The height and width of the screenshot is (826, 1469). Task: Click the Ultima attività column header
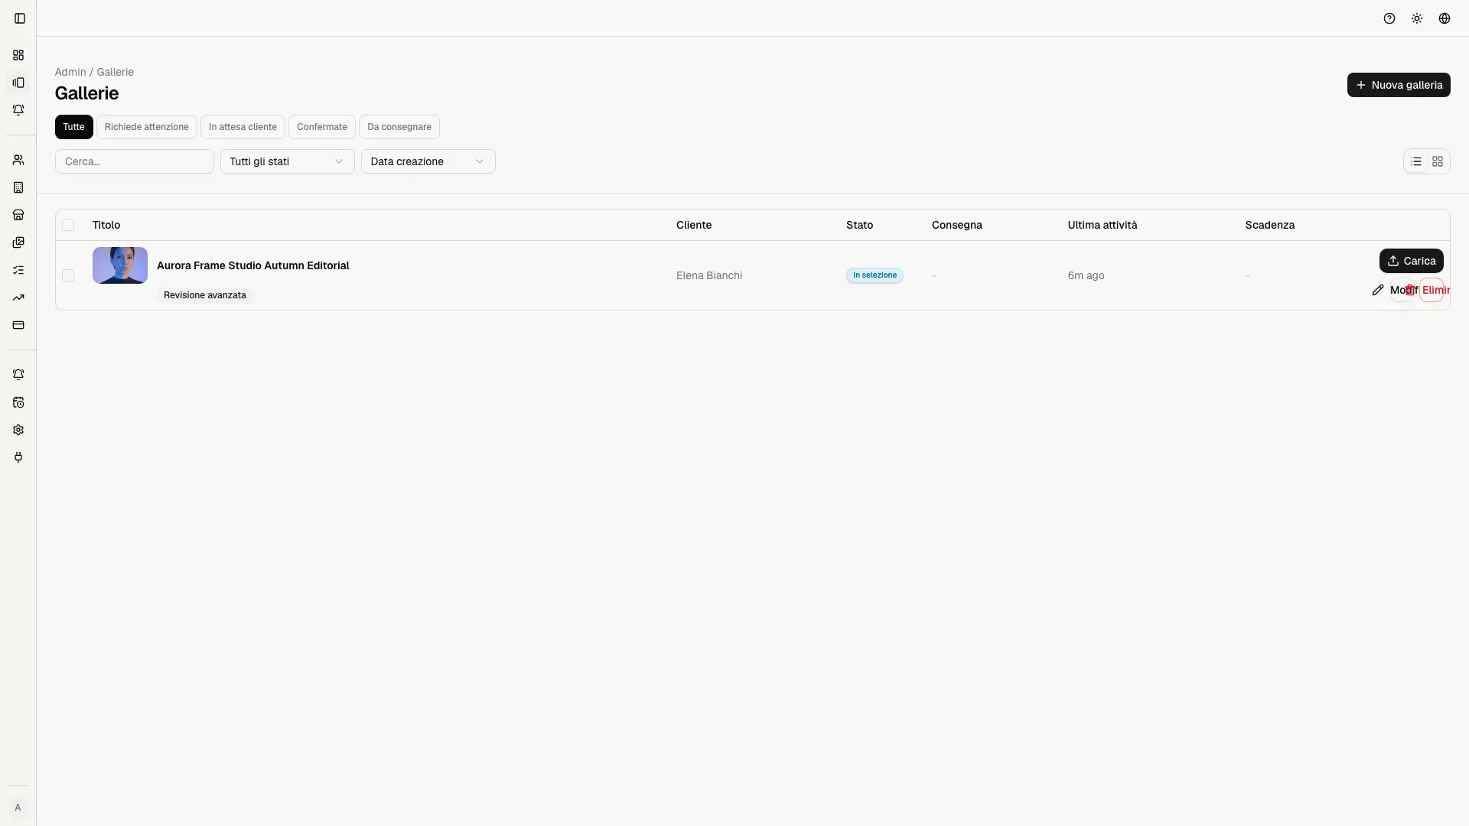pyautogui.click(x=1103, y=225)
